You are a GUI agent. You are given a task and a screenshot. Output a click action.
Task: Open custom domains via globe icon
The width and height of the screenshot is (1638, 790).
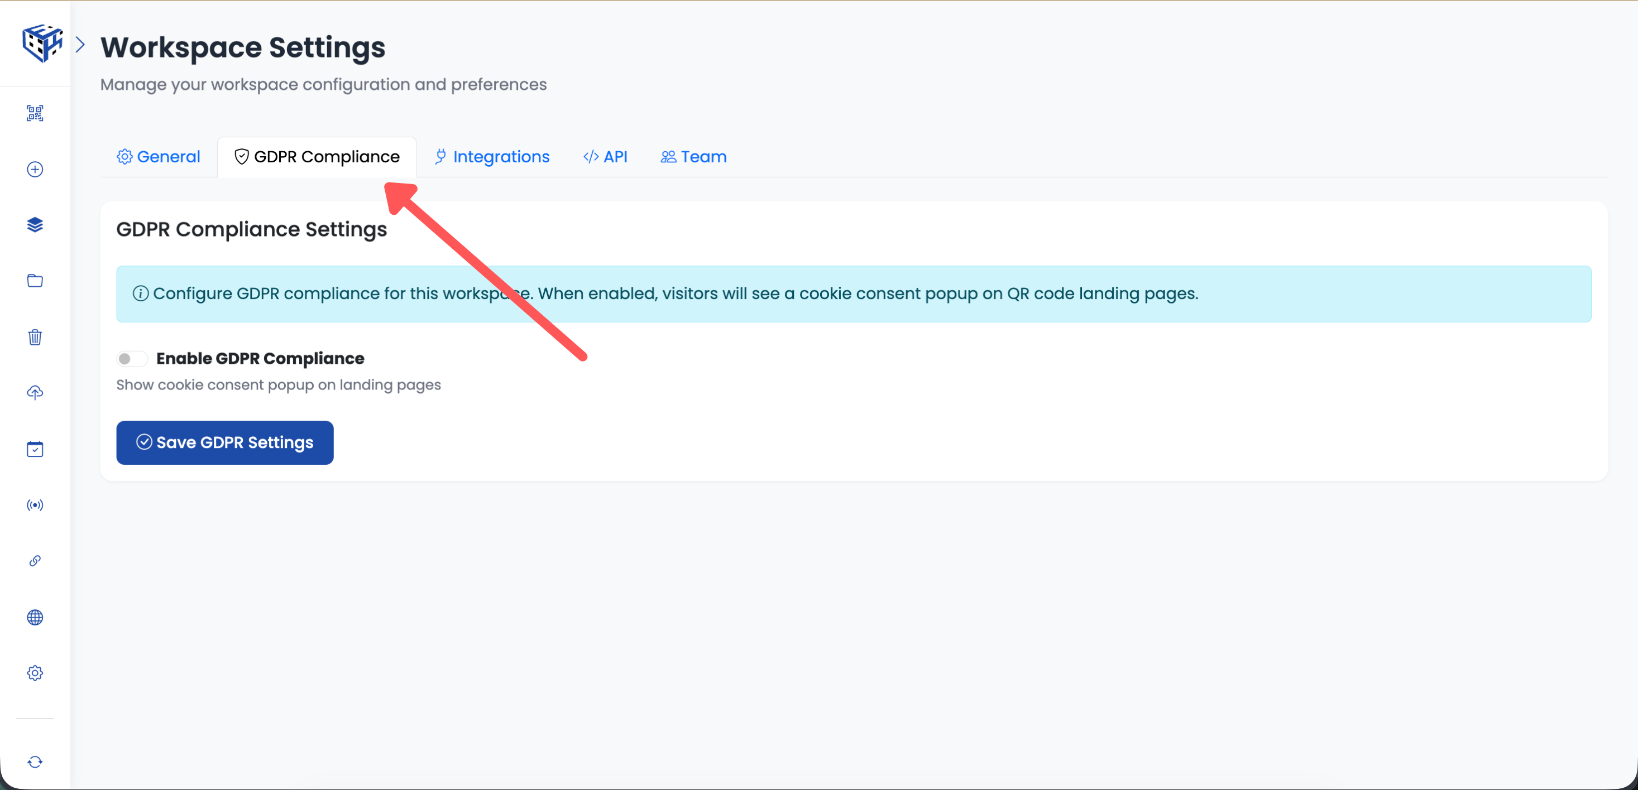35,617
